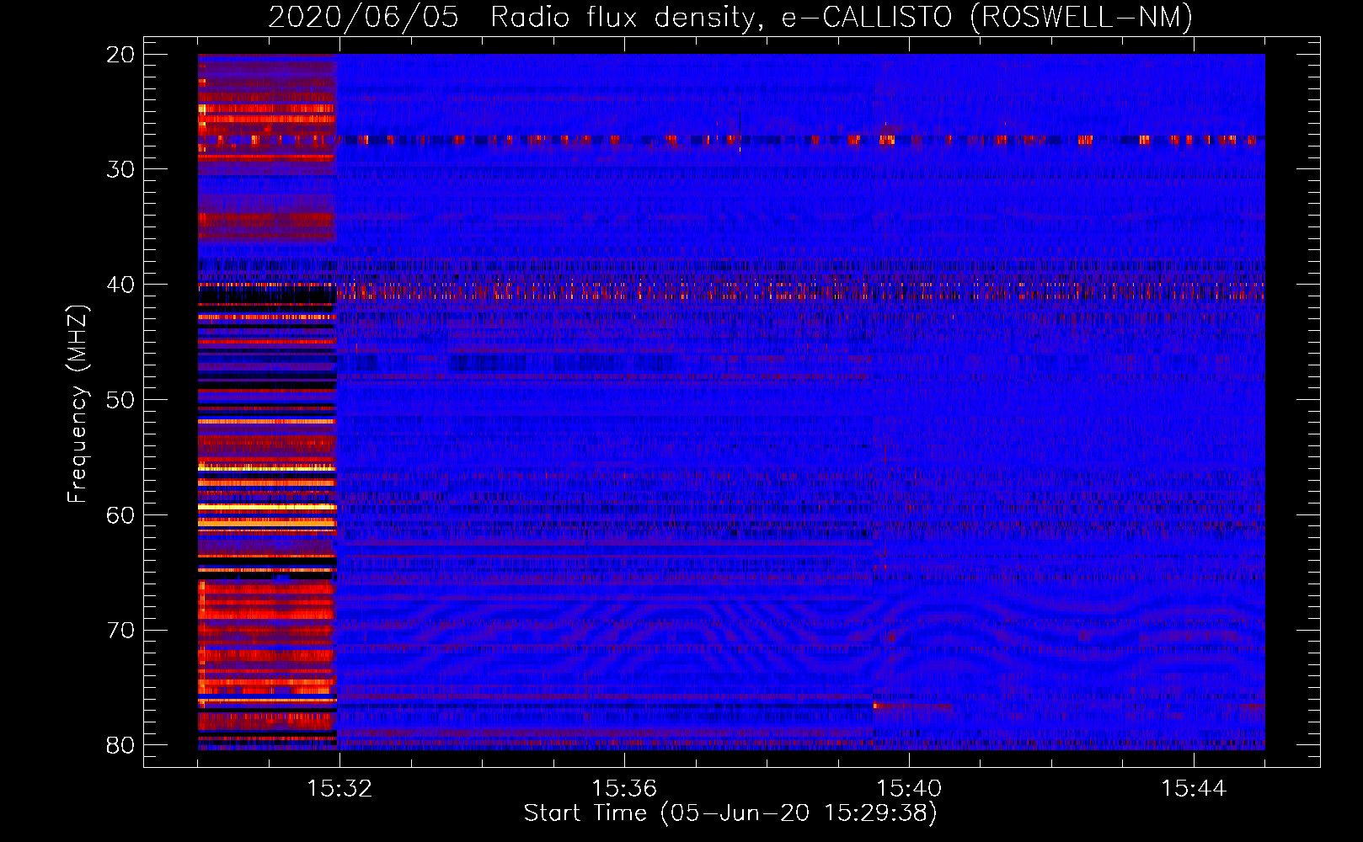Click the 15:40 time tick label

[x=909, y=788]
